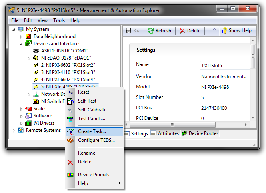Expand the IVI Drivers tree node
The image size is (266, 193).
click(21, 123)
